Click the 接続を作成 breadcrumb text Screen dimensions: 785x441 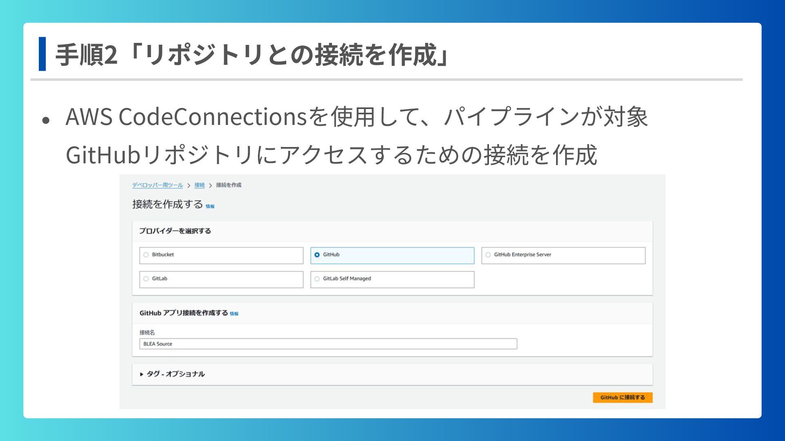(x=229, y=185)
